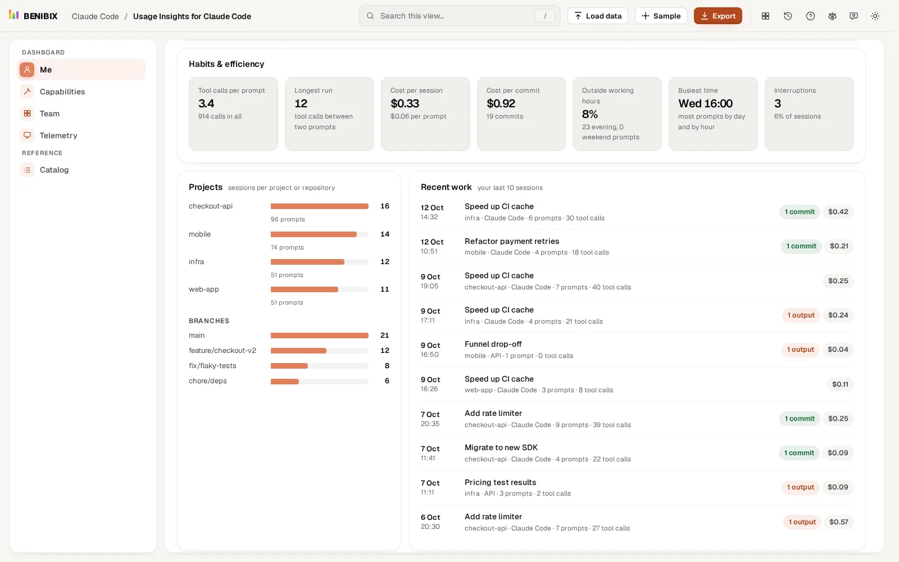Screen dimensions: 899x562
Task: Select the Pricing test results session
Action: (637, 487)
